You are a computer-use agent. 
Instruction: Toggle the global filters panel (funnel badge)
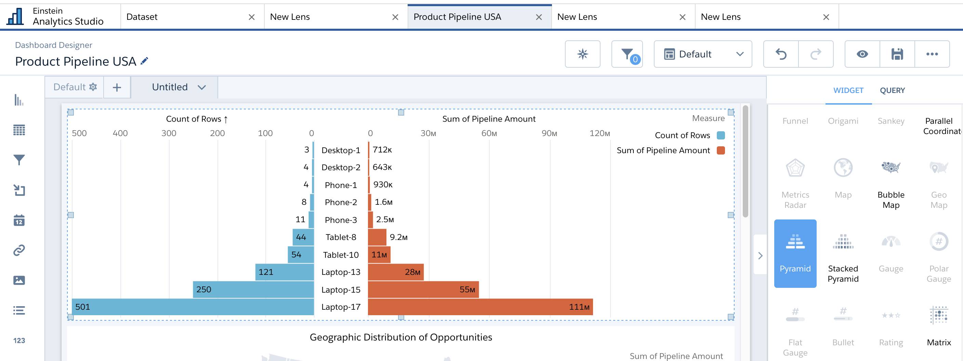click(x=627, y=54)
